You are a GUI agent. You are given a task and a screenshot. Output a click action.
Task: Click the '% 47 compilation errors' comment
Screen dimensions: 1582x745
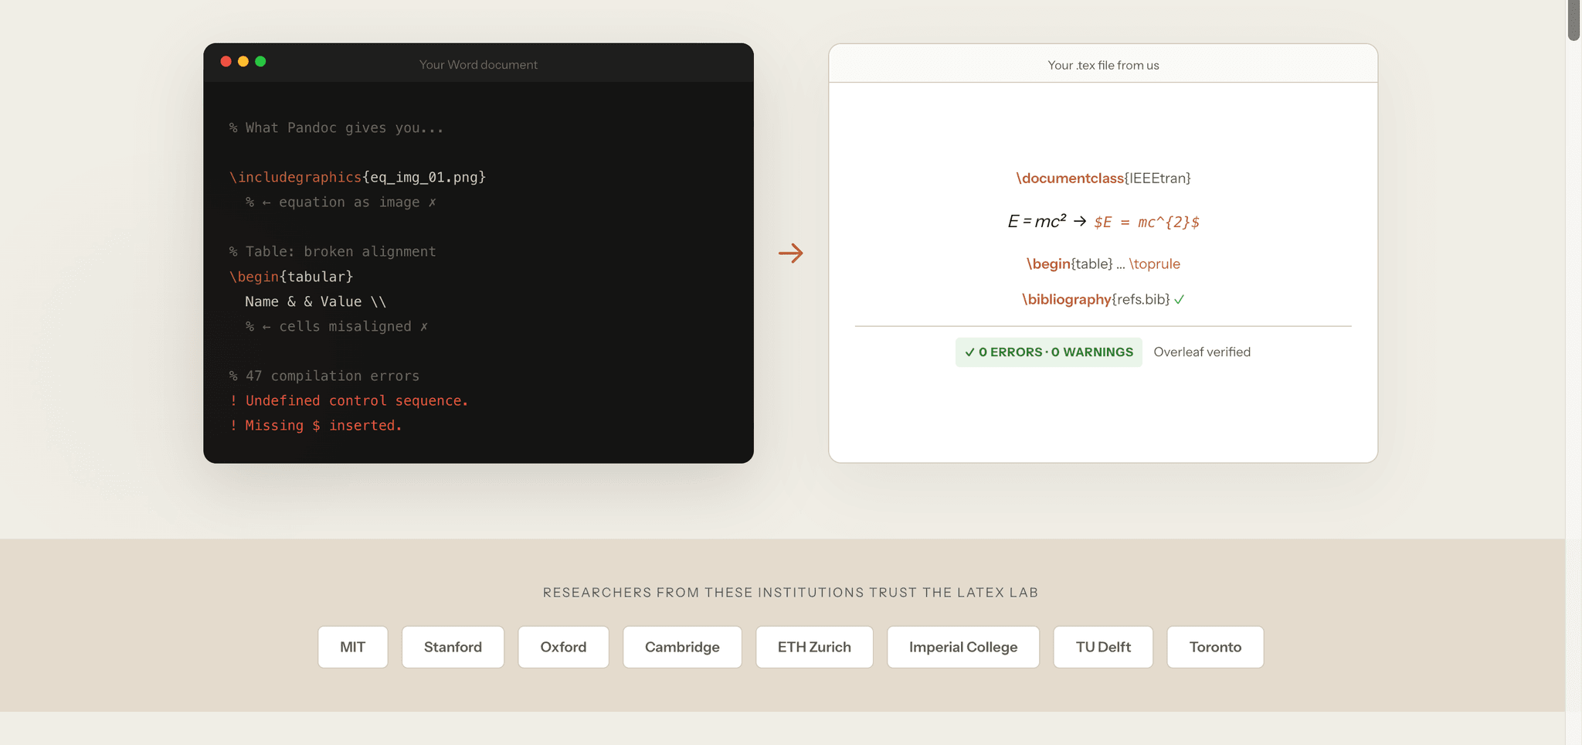pos(324,376)
